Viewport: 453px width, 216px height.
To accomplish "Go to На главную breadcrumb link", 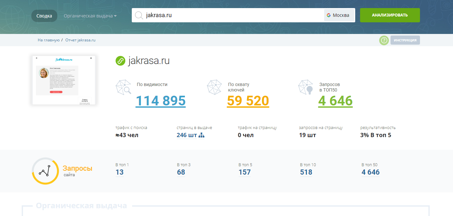I will [49, 40].
